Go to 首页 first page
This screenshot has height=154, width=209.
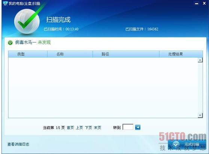pos(70,128)
